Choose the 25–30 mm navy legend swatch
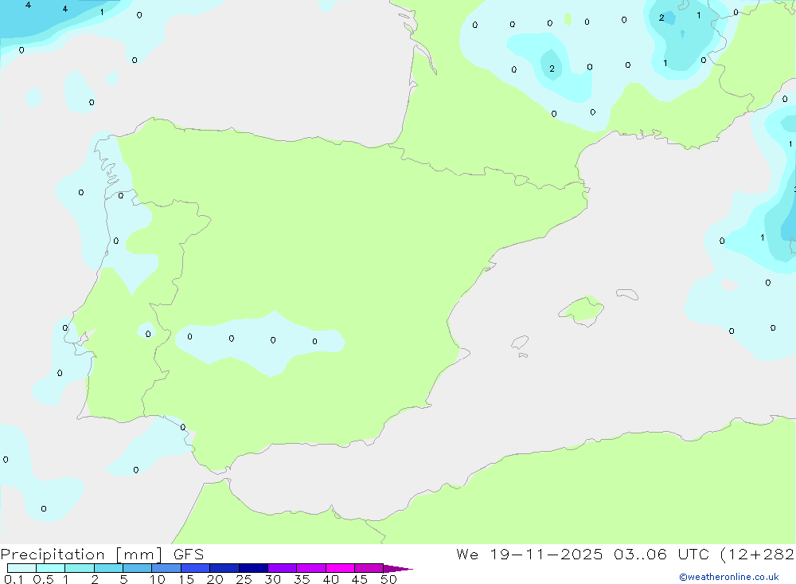 253,568
